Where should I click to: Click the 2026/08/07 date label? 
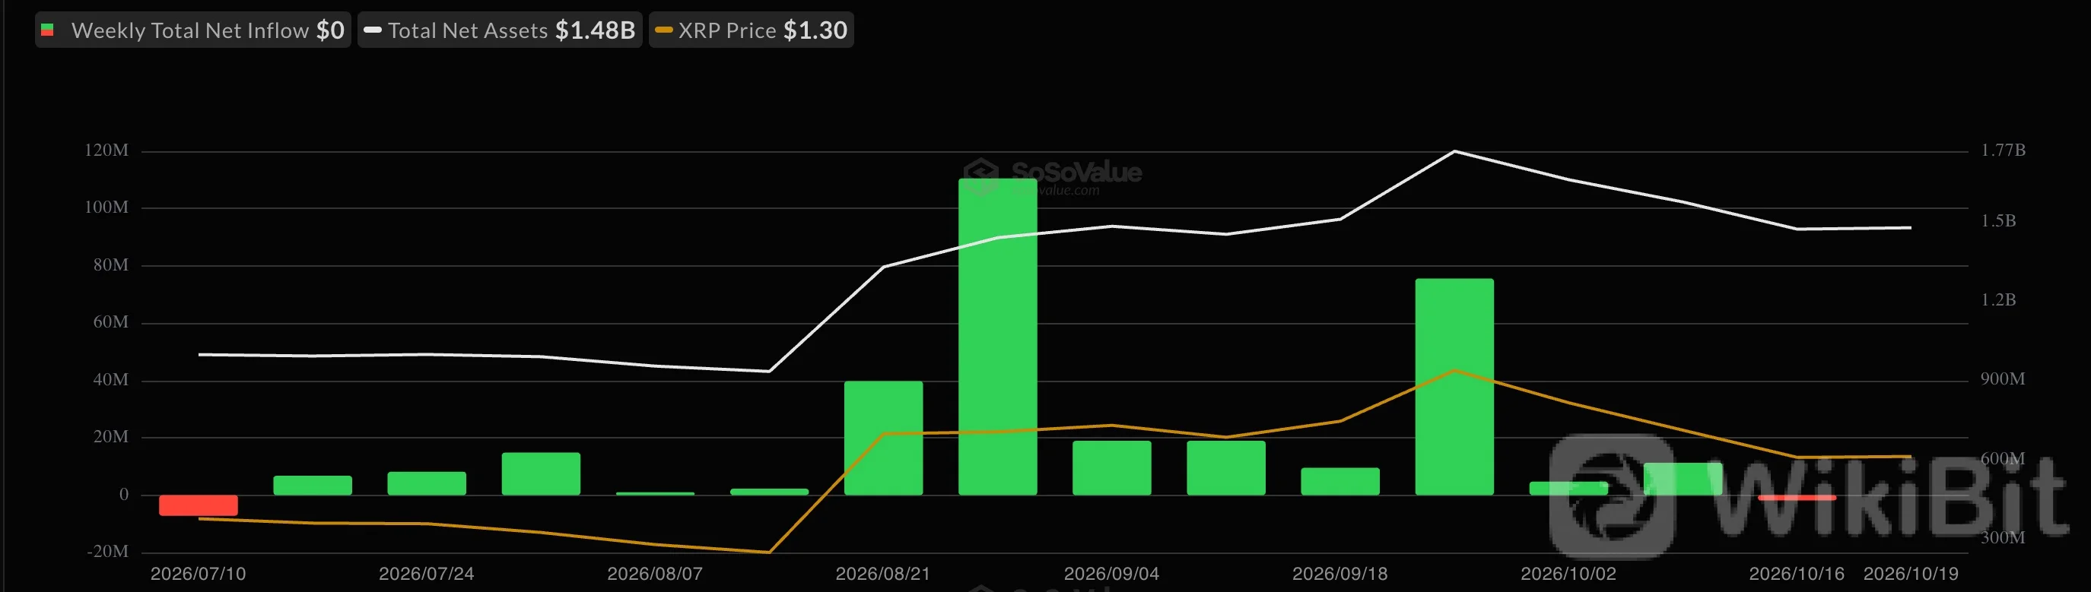click(655, 575)
